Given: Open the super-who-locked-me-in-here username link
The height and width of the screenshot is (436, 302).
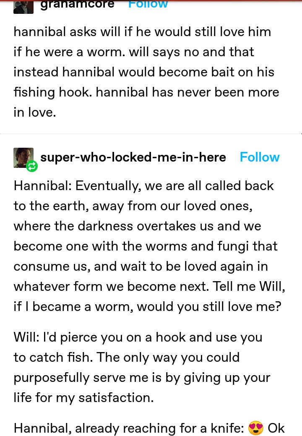Looking at the screenshot, I should (133, 157).
